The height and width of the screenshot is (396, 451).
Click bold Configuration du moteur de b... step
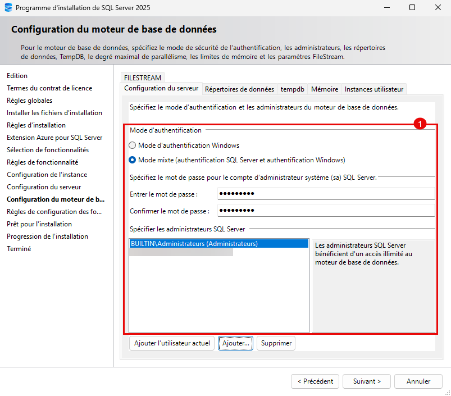tap(56, 199)
